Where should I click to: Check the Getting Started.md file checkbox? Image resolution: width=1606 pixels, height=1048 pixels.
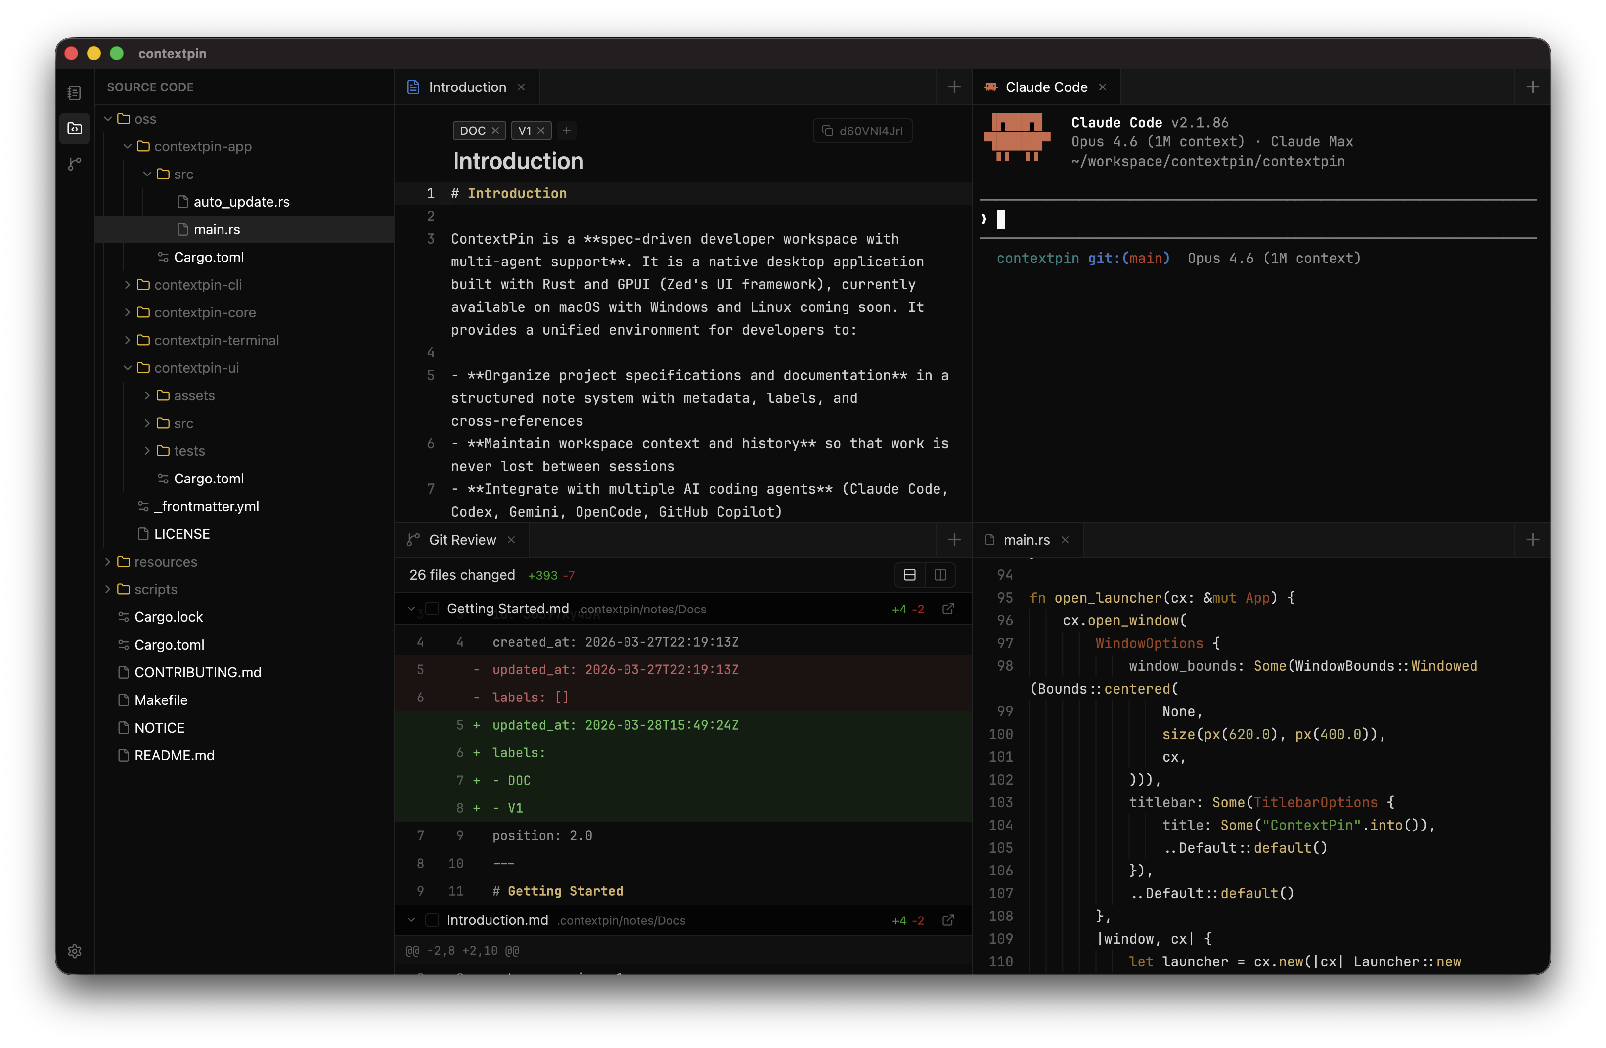tap(432, 608)
